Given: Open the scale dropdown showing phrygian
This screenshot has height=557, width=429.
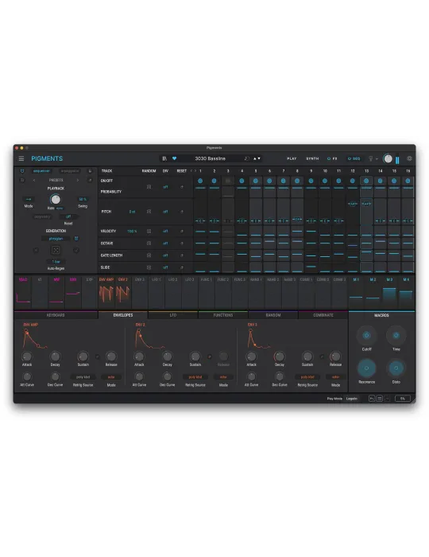Looking at the screenshot, I should tap(56, 239).
